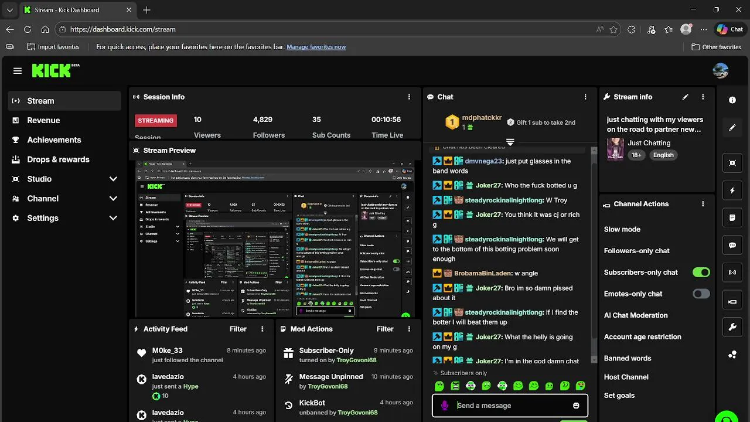Click the browser address bar URL
Image resolution: width=750 pixels, height=422 pixels.
[x=122, y=29]
